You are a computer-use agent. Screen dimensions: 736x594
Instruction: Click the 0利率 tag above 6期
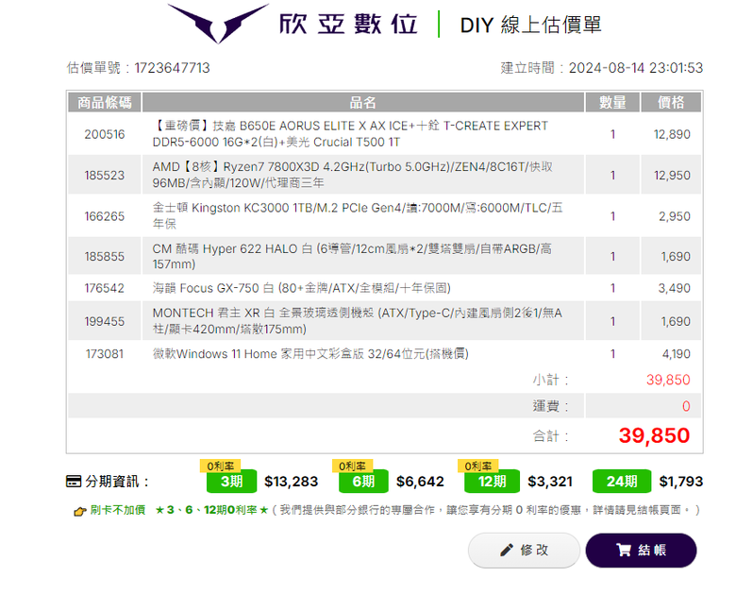[x=352, y=466]
